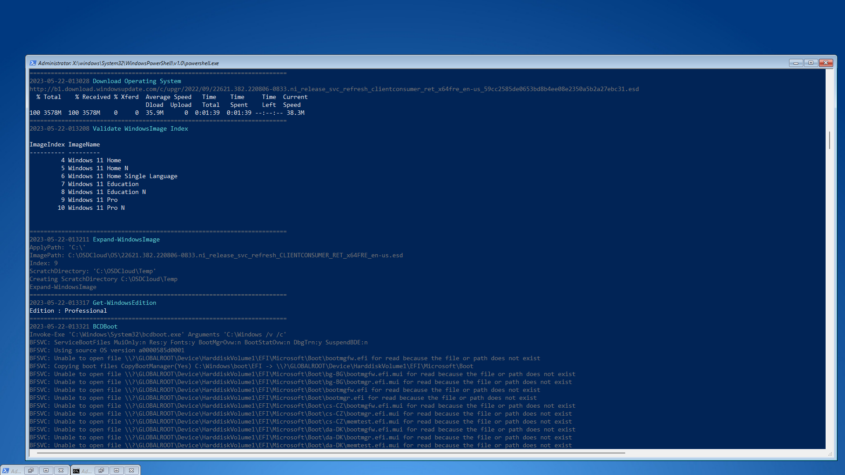
Task: Click the resize grip in window corner
Action: [x=830, y=454]
